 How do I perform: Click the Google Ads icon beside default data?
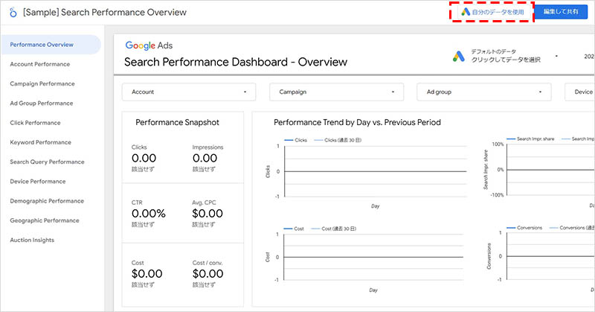[459, 56]
